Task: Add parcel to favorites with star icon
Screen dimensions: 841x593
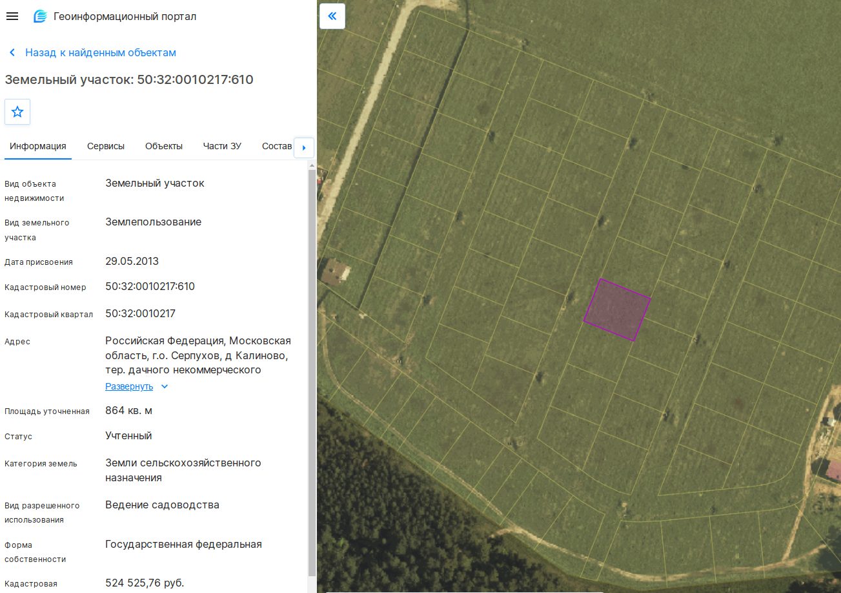Action: 17,112
